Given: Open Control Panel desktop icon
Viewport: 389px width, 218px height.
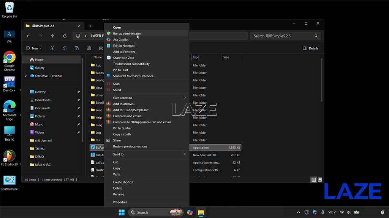Looking at the screenshot, I should tap(9, 183).
